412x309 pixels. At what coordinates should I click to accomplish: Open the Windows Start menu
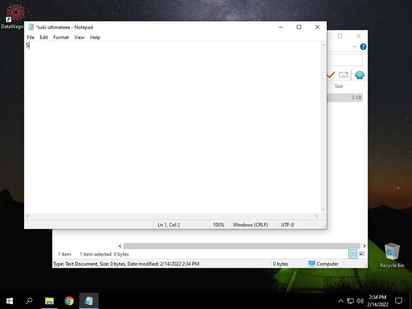click(x=10, y=301)
